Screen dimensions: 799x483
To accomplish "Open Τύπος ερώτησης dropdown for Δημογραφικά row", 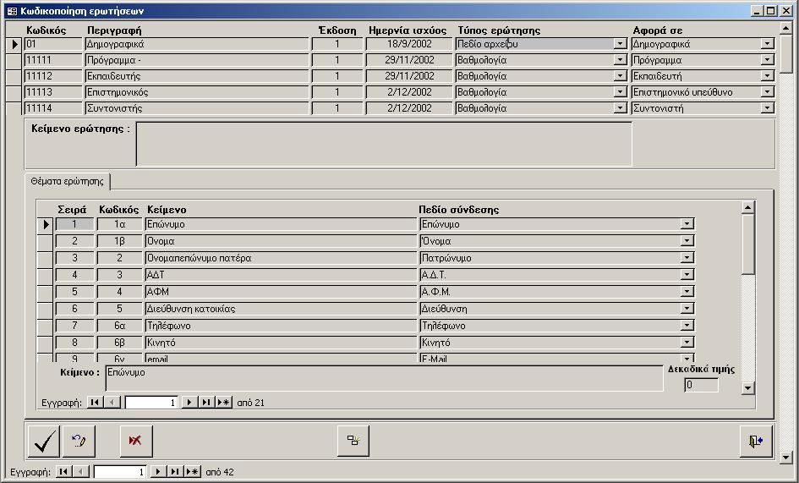I will [x=620, y=44].
